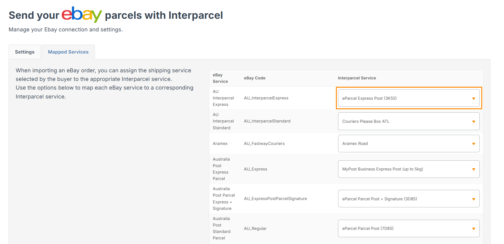Image resolution: width=504 pixels, height=244 pixels.
Task: Expand the eParcel Parcel Post + Signature dropdown
Action: point(408,199)
